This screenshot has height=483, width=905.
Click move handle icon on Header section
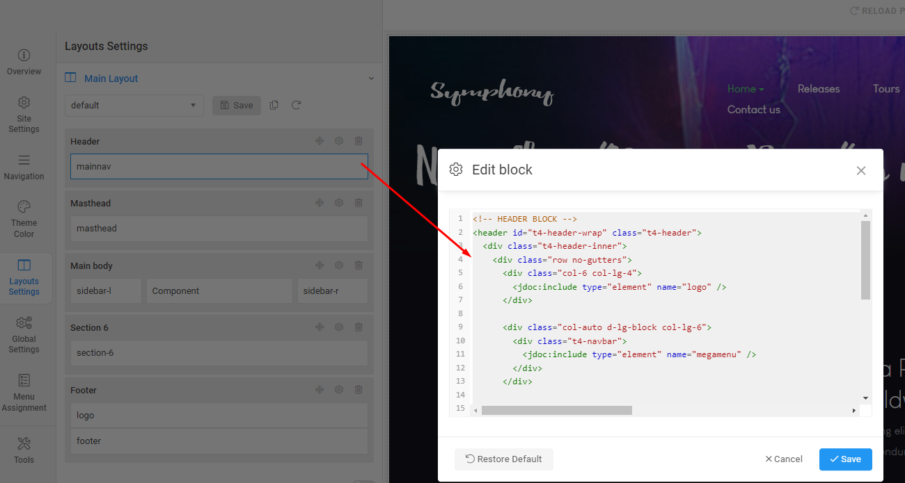tap(320, 141)
